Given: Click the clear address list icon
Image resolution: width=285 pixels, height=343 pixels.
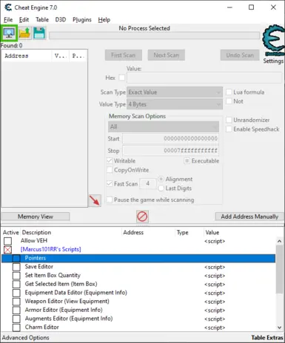Looking at the screenshot, I should (142, 217).
